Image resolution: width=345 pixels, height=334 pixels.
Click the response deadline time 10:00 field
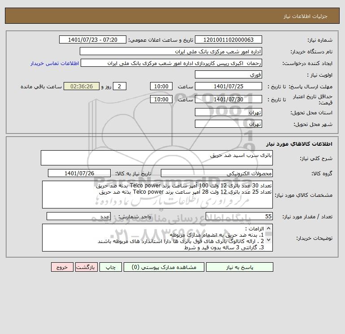pyautogui.click(x=161, y=87)
